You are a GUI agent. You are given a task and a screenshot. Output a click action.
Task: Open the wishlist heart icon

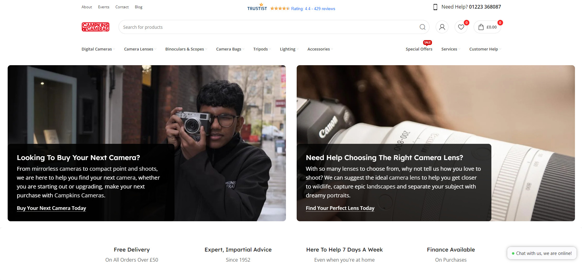coord(461,27)
